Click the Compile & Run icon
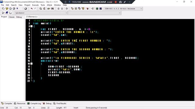Viewport: 195px width, 109px height. click(x=79, y=8)
